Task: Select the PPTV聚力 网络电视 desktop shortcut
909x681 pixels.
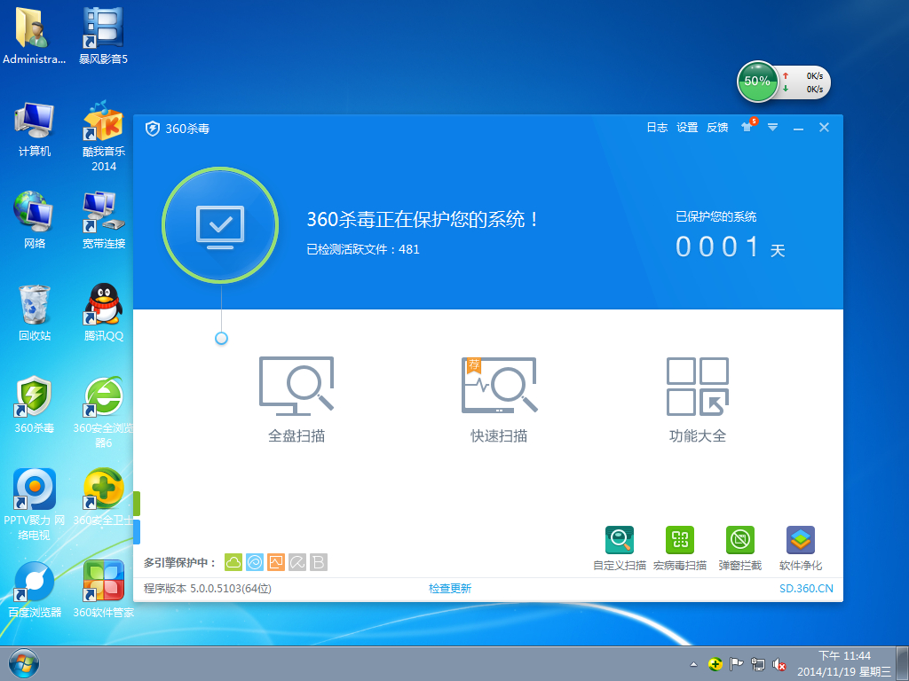Action: pos(35,505)
